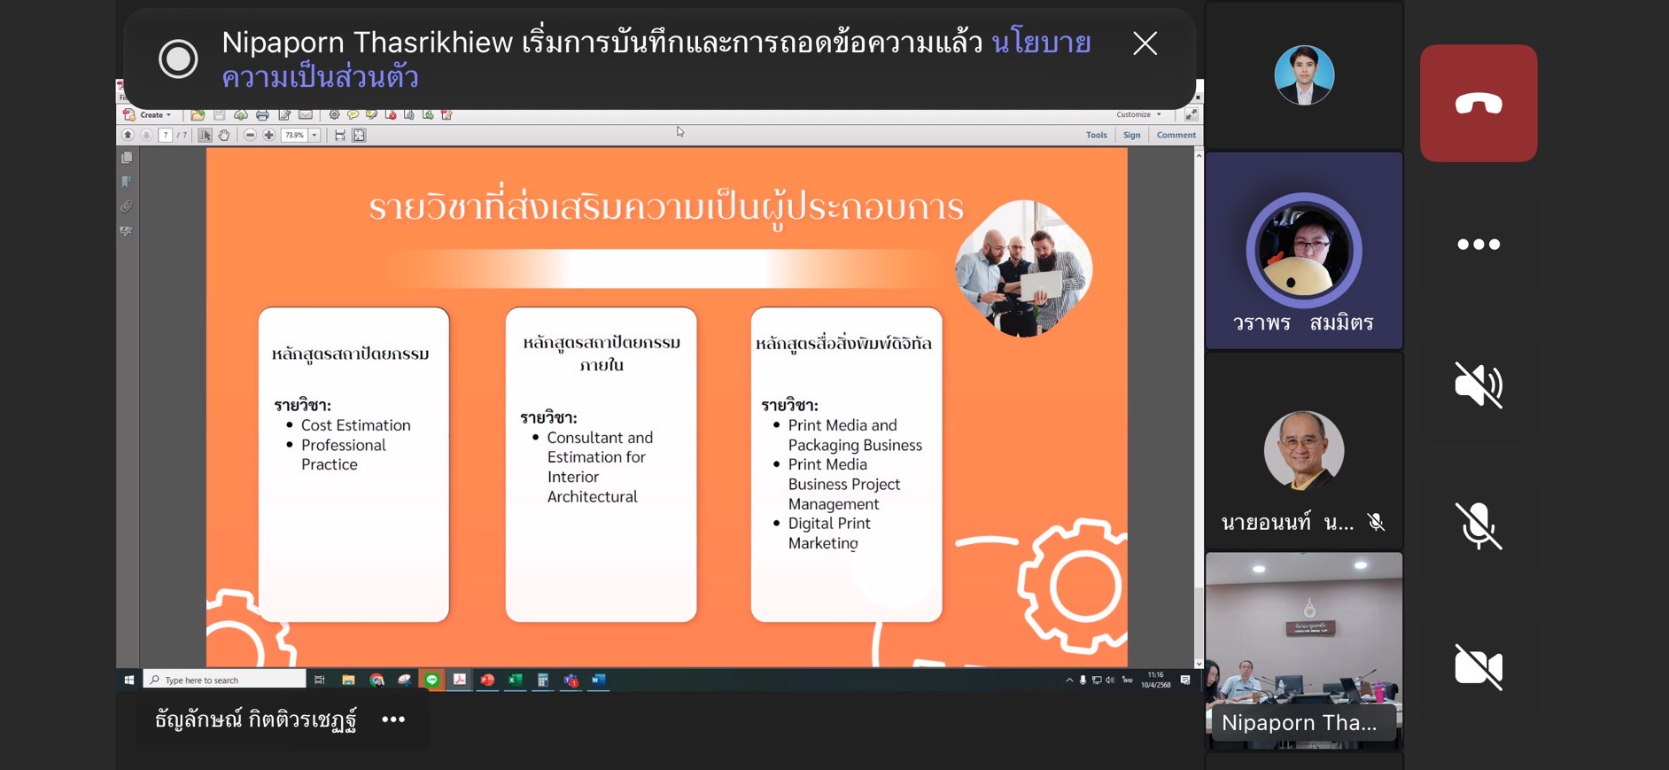Select นายอนนท์ participant tile

1304,450
